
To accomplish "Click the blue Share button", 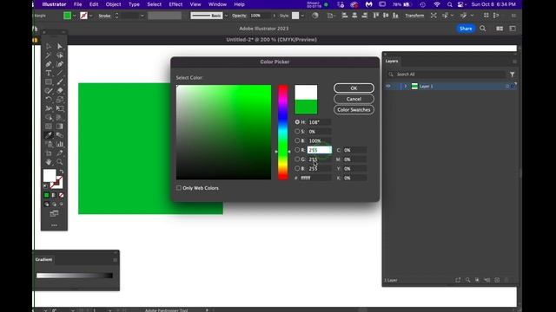I will tap(466, 29).
